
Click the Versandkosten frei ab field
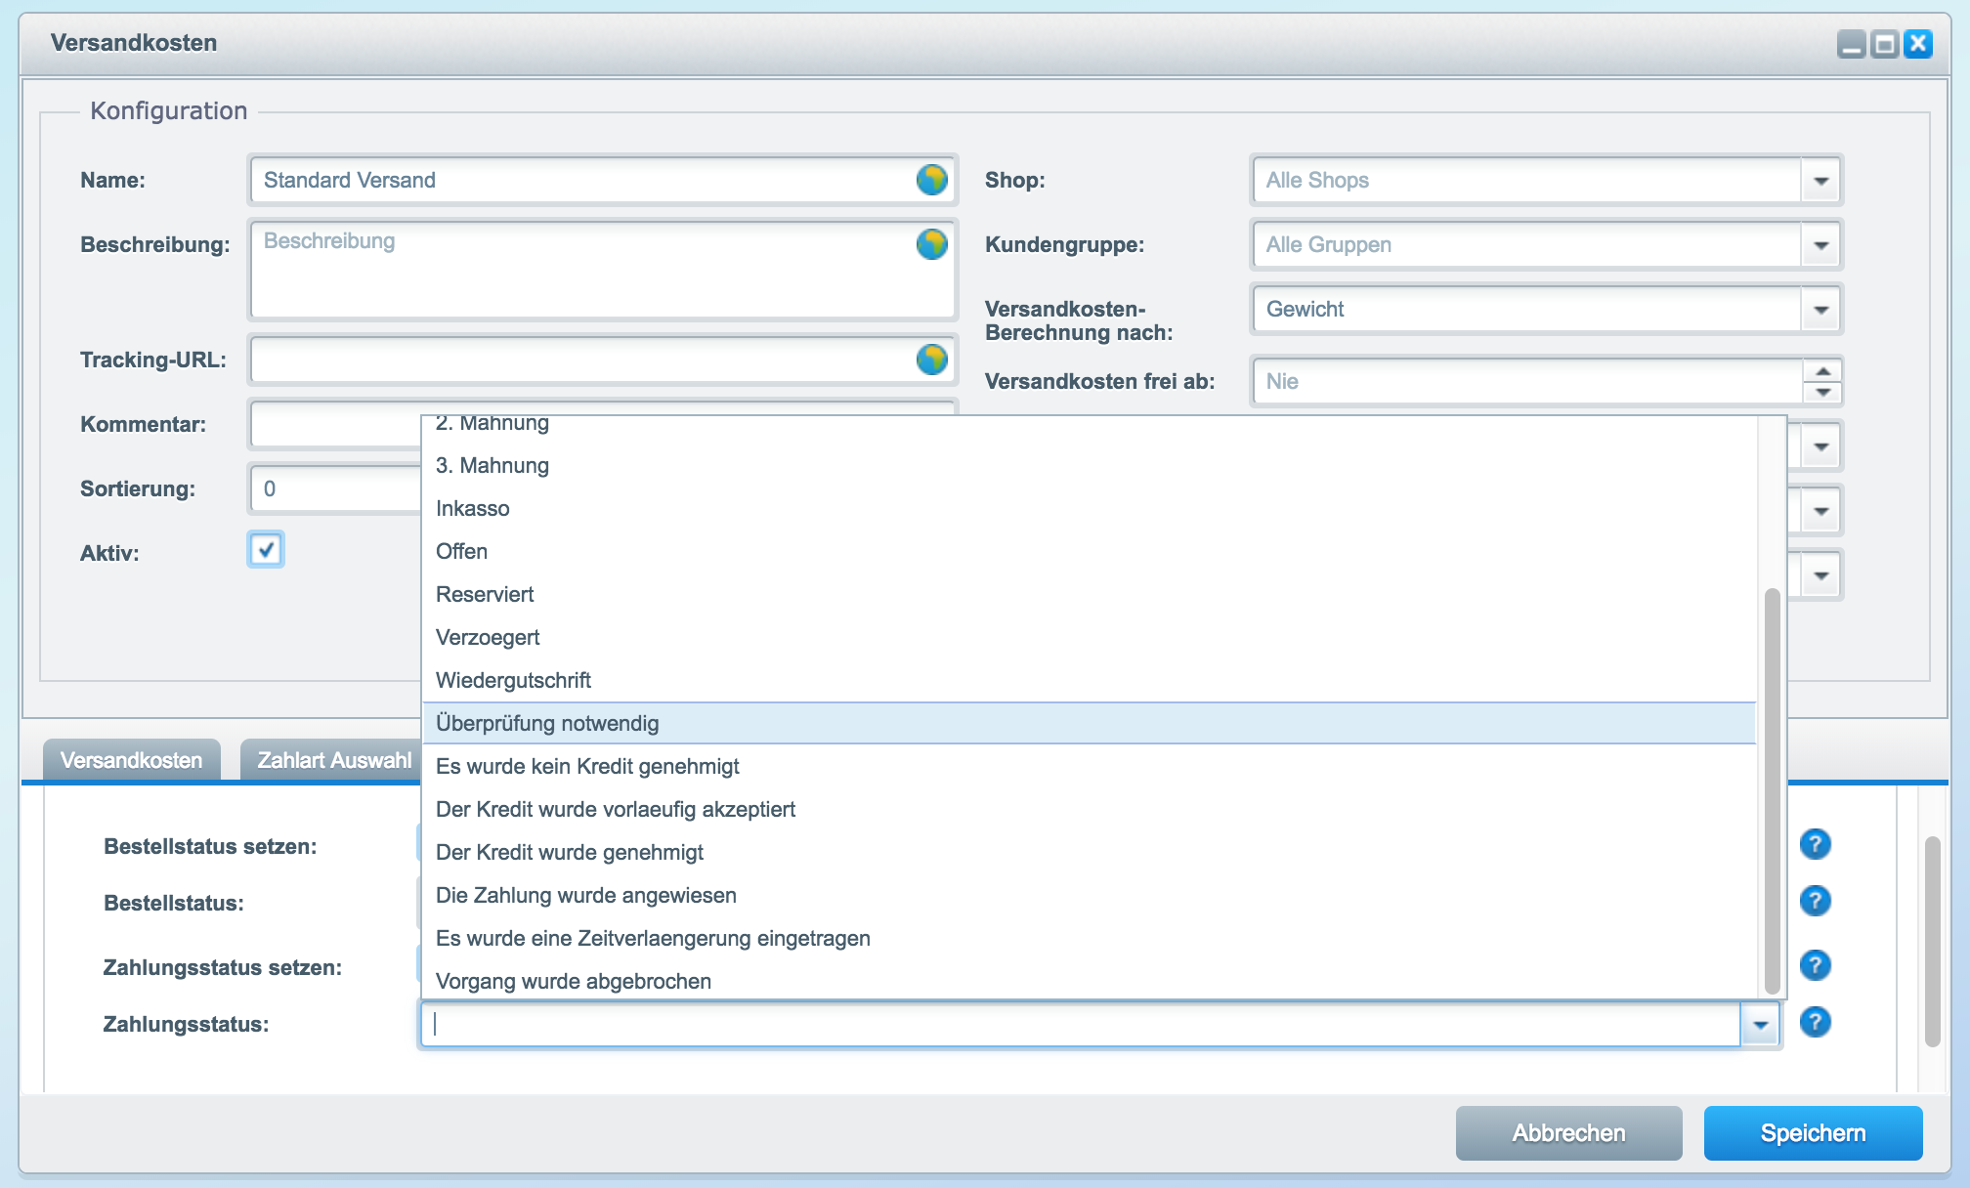1526,381
